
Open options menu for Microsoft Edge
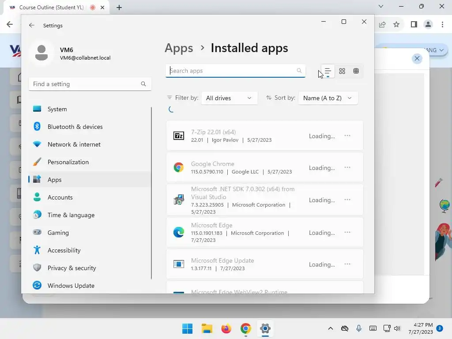pyautogui.click(x=347, y=232)
